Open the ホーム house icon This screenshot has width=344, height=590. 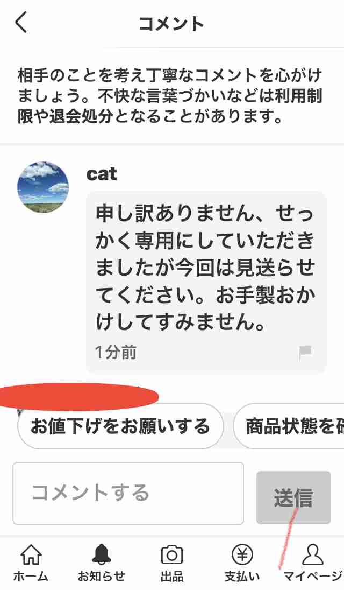(x=31, y=554)
